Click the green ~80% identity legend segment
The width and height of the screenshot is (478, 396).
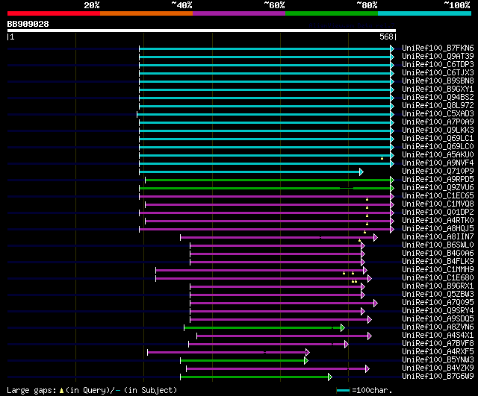tap(332, 13)
